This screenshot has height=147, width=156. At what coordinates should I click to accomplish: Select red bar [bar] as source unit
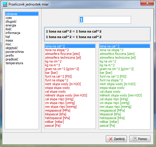pyautogui.click(x=51, y=73)
